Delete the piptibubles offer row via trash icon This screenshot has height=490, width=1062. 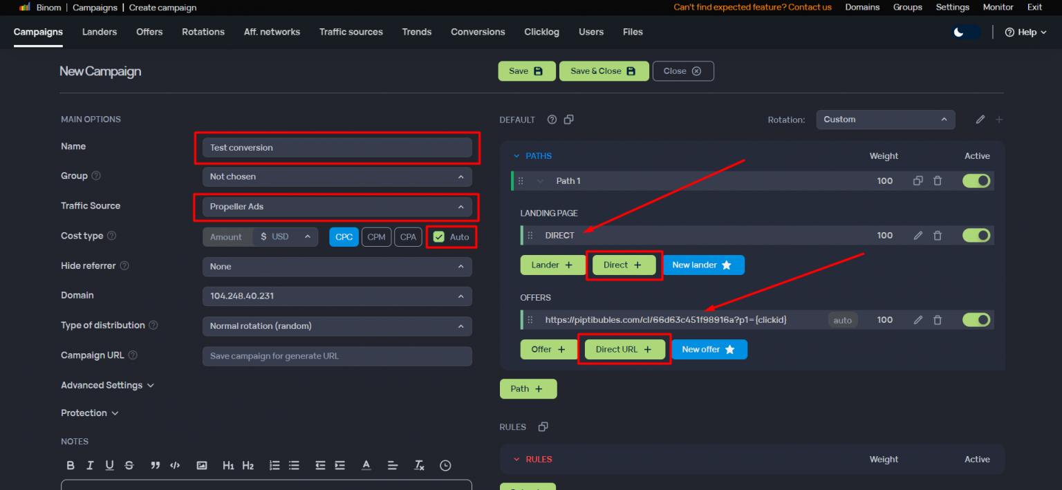938,319
